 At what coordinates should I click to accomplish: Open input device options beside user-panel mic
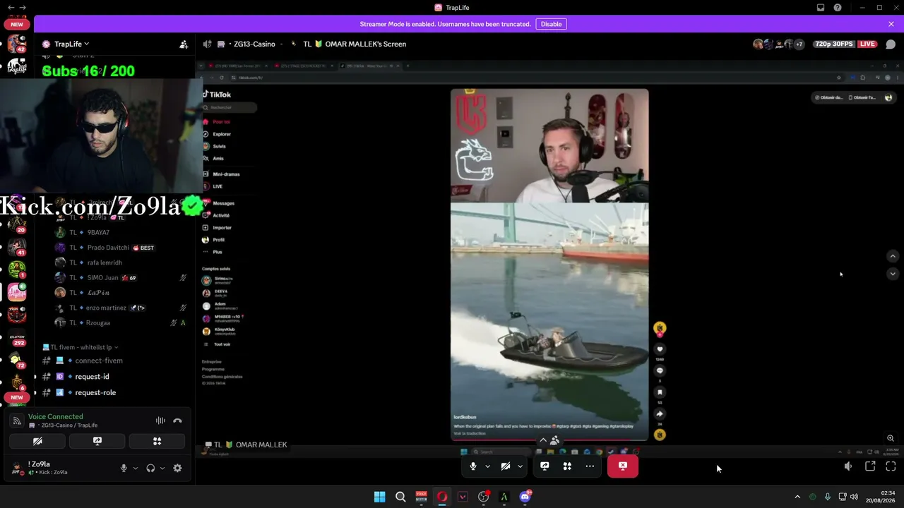coord(135,468)
